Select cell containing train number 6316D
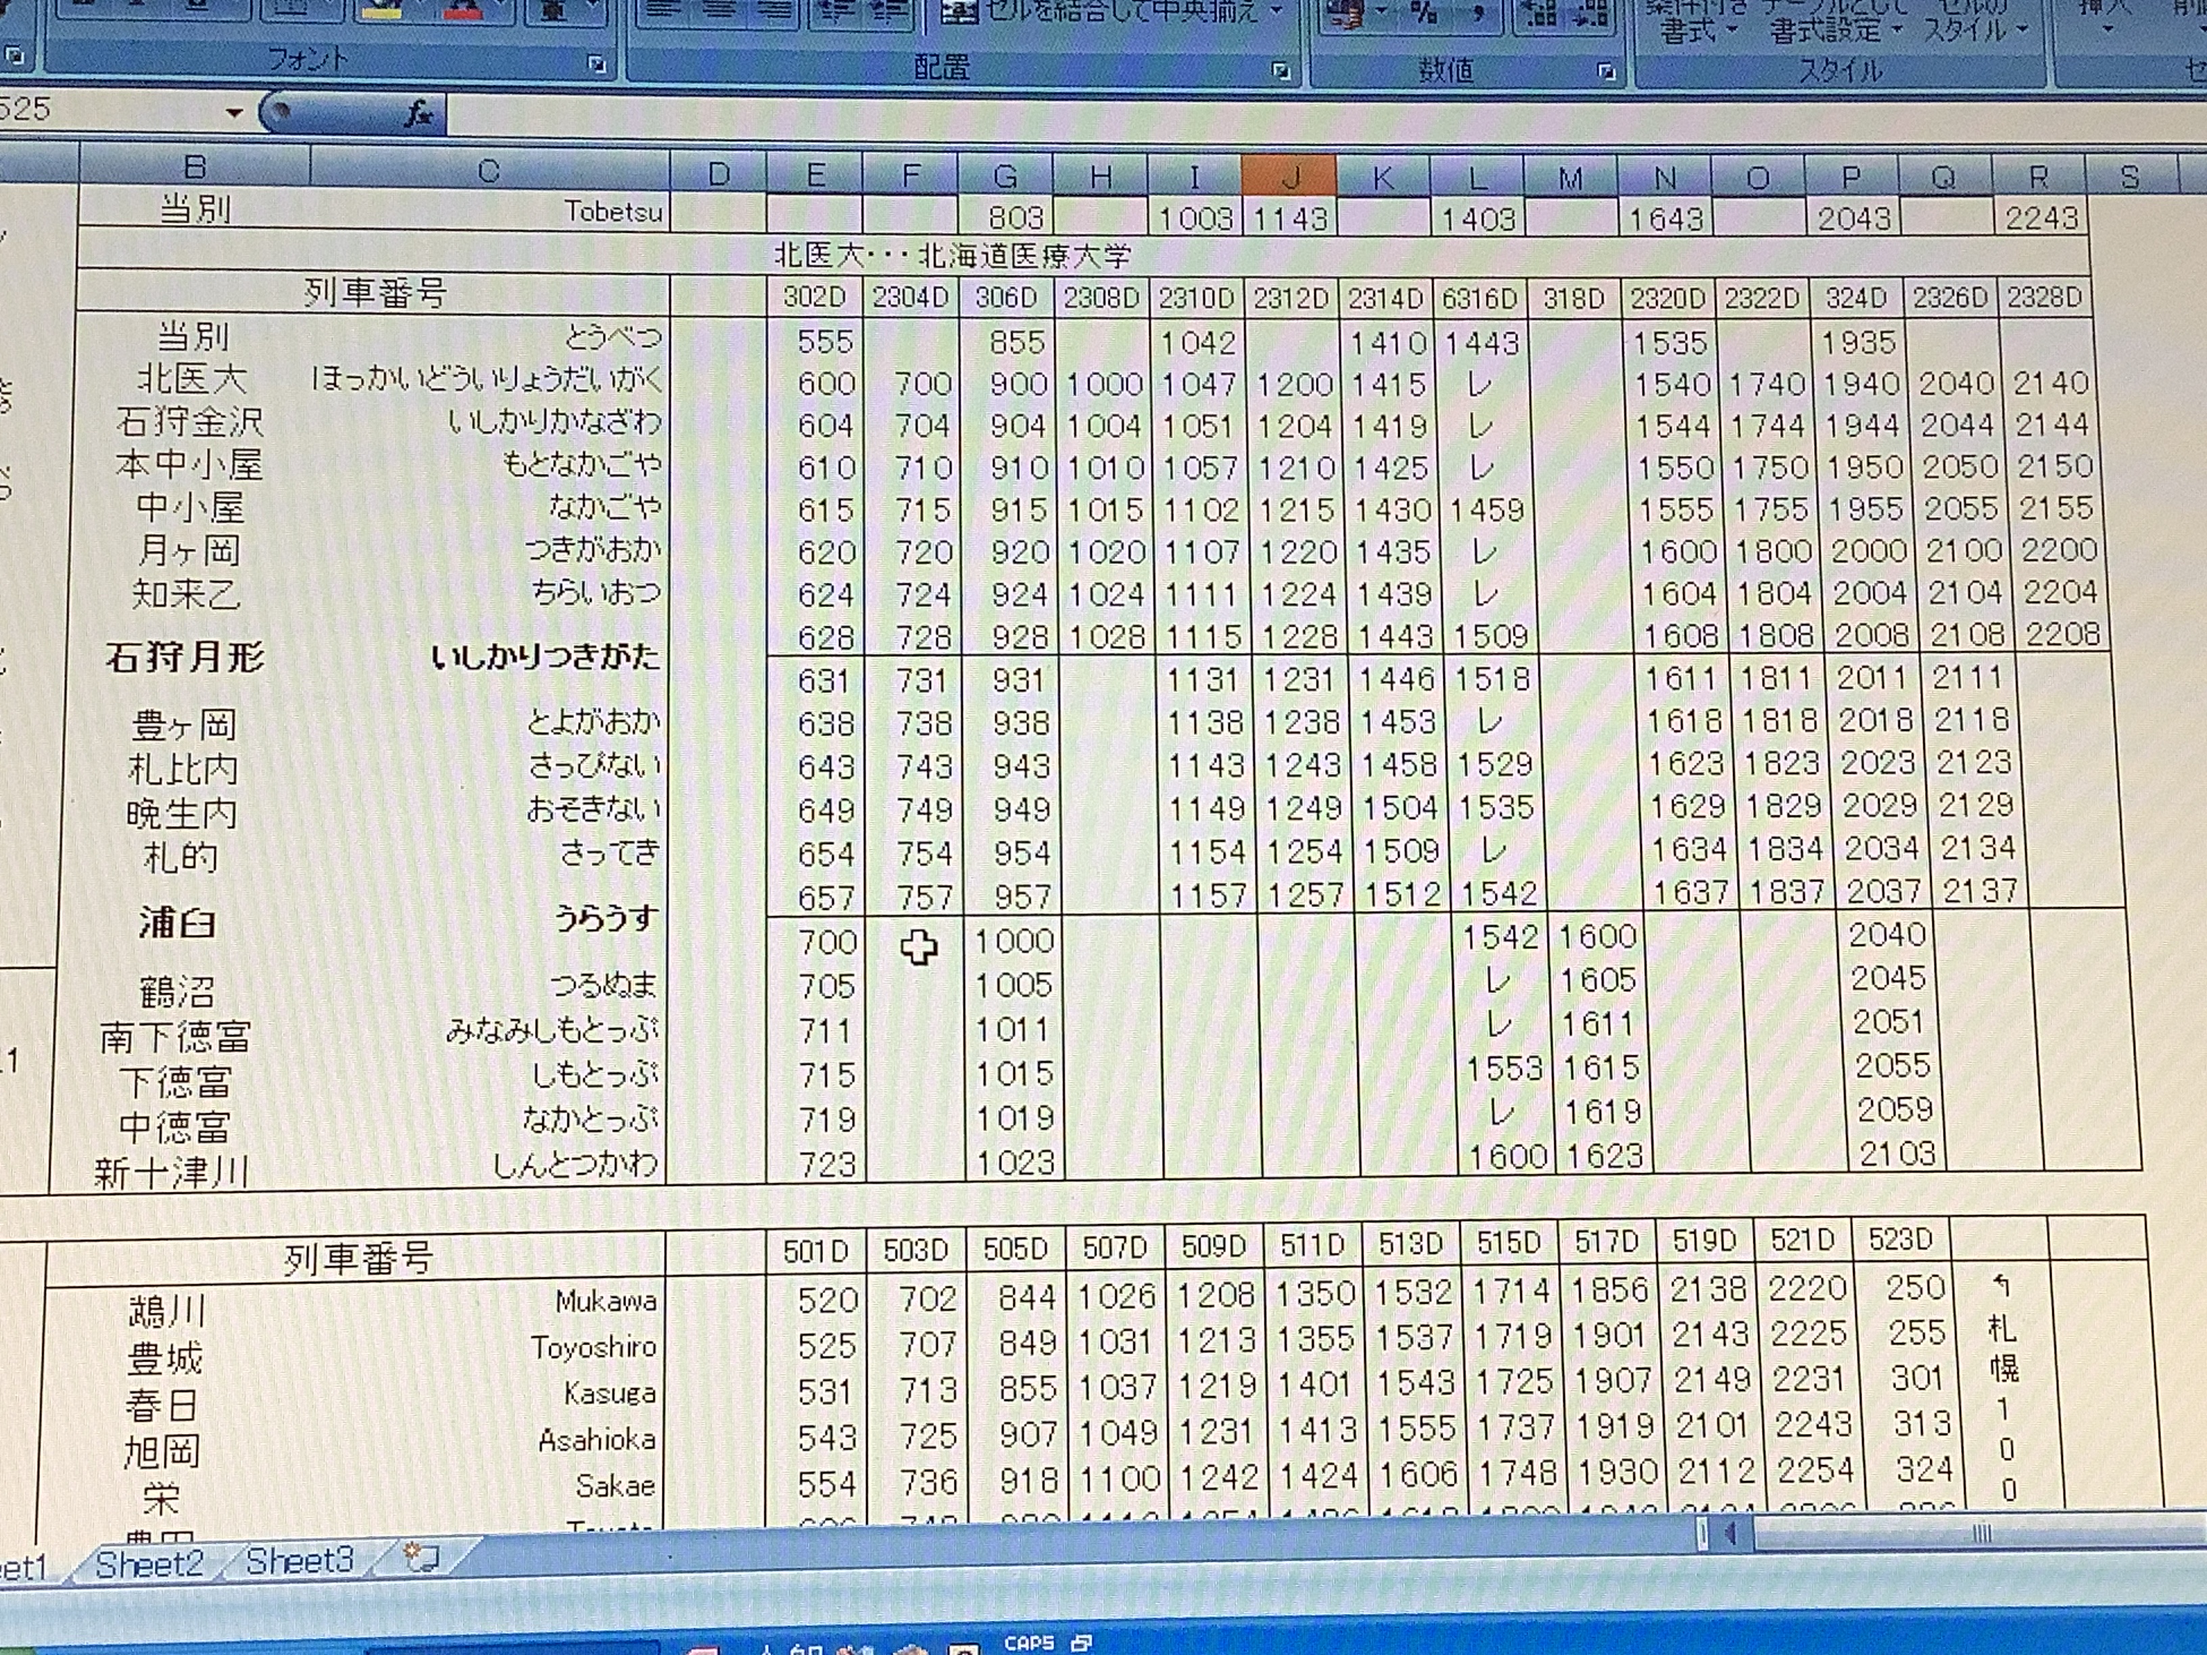The width and height of the screenshot is (2207, 1655). 1477,298
